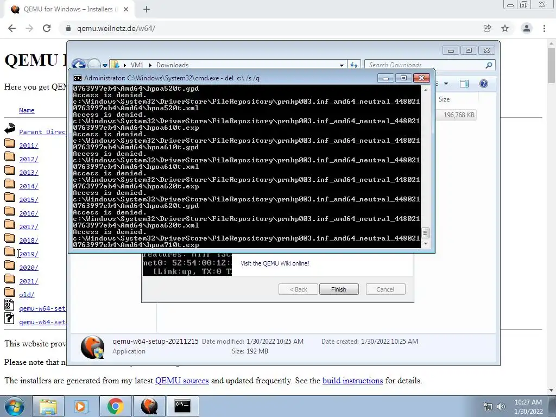Open the Parent Directory link
This screenshot has height=417, width=556.
(42, 132)
